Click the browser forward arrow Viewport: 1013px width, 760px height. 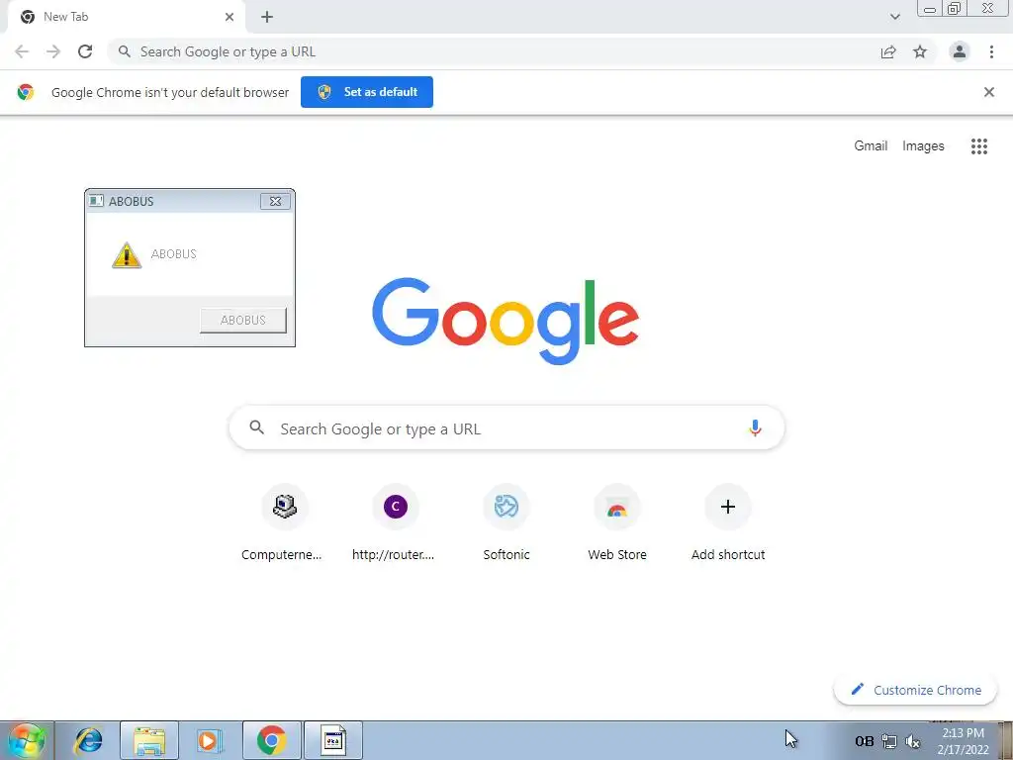pos(53,51)
